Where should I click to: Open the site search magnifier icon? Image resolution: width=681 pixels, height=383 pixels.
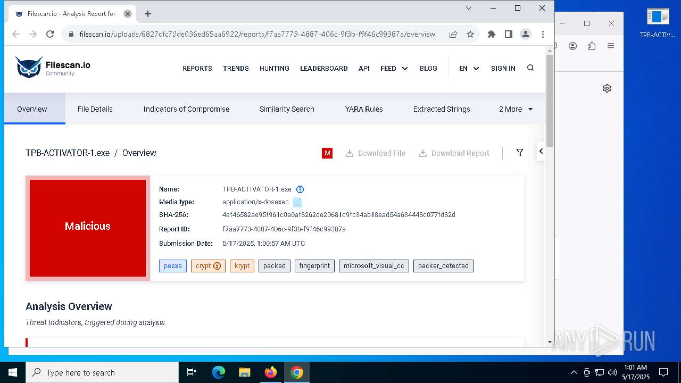click(x=530, y=68)
